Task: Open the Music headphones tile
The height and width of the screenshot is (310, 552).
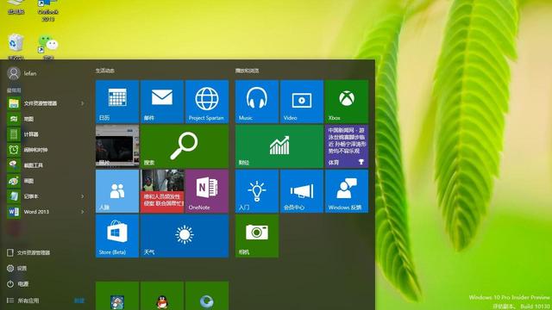Action: (257, 102)
